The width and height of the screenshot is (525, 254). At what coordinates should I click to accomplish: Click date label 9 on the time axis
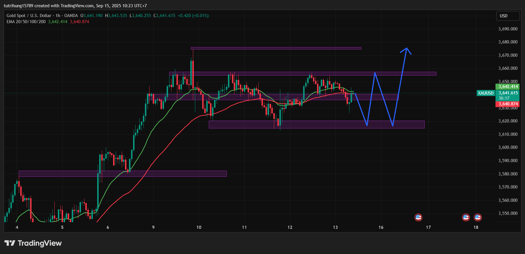(x=153, y=227)
